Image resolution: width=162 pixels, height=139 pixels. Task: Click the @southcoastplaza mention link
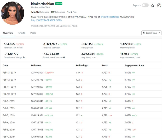coord(110,17)
